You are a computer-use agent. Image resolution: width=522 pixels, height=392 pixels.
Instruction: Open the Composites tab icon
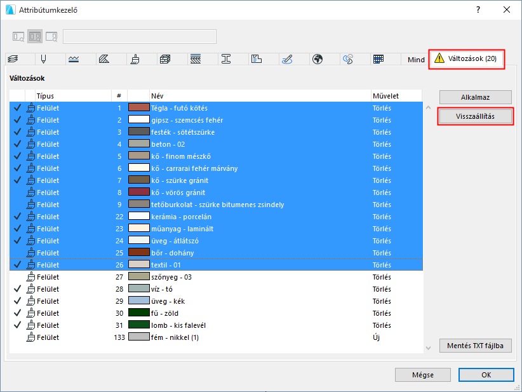pos(196,59)
